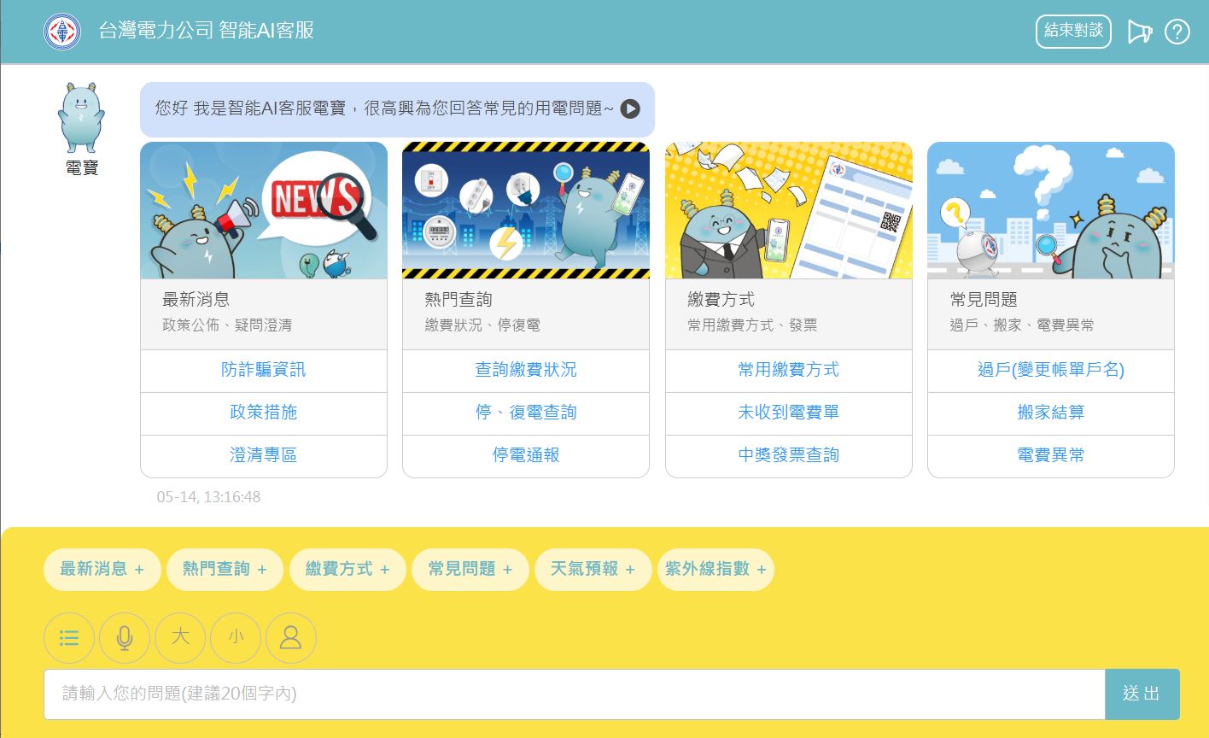Screen dimensions: 1209x738
Task: Open the 停電通報 link
Action: 525,455
